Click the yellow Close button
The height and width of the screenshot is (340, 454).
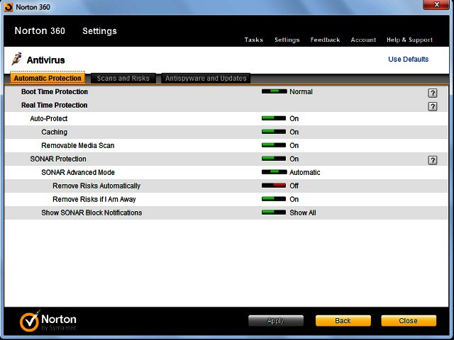[x=409, y=321]
